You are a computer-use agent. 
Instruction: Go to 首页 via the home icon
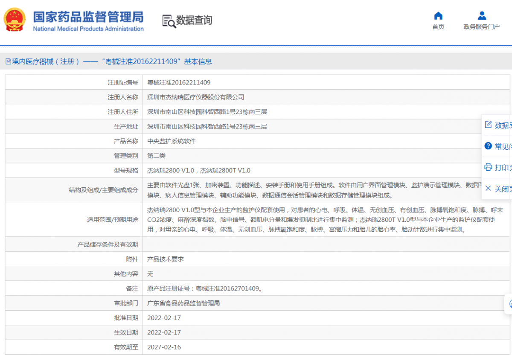(x=438, y=16)
